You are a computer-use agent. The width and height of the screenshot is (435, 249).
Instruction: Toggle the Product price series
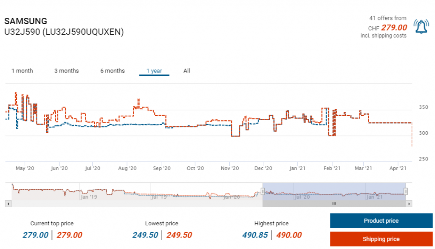coord(381,221)
